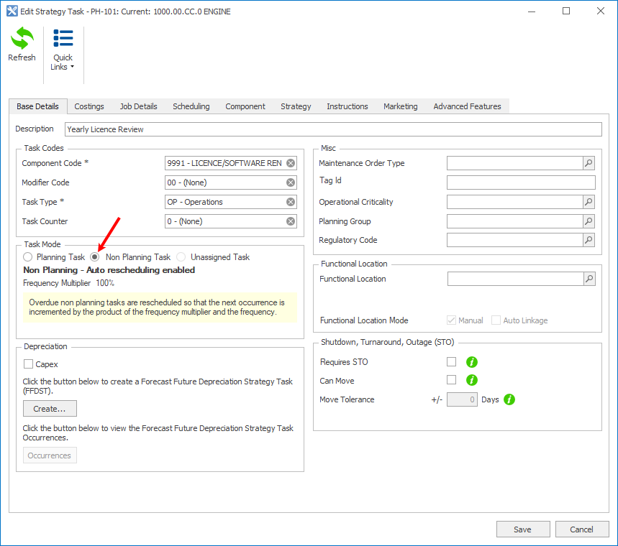Screen dimensions: 618x546
Task: Show info for Requires STO
Action: coord(472,362)
